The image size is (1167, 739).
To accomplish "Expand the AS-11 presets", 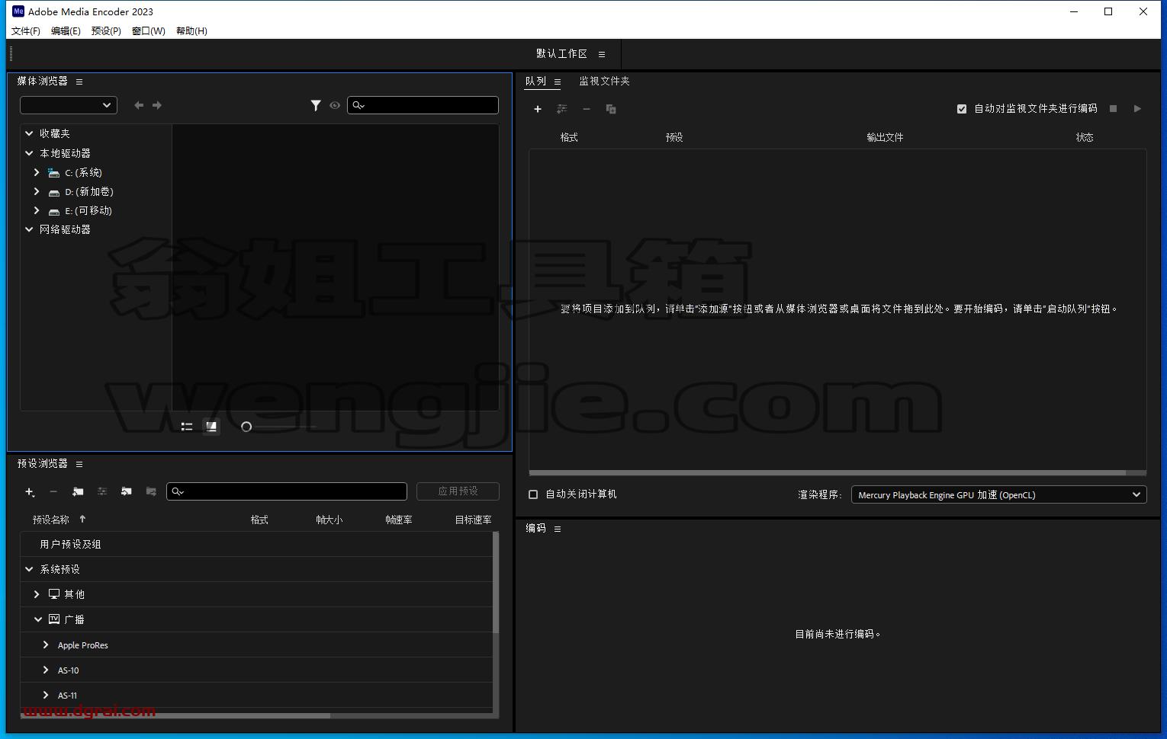I will [46, 695].
